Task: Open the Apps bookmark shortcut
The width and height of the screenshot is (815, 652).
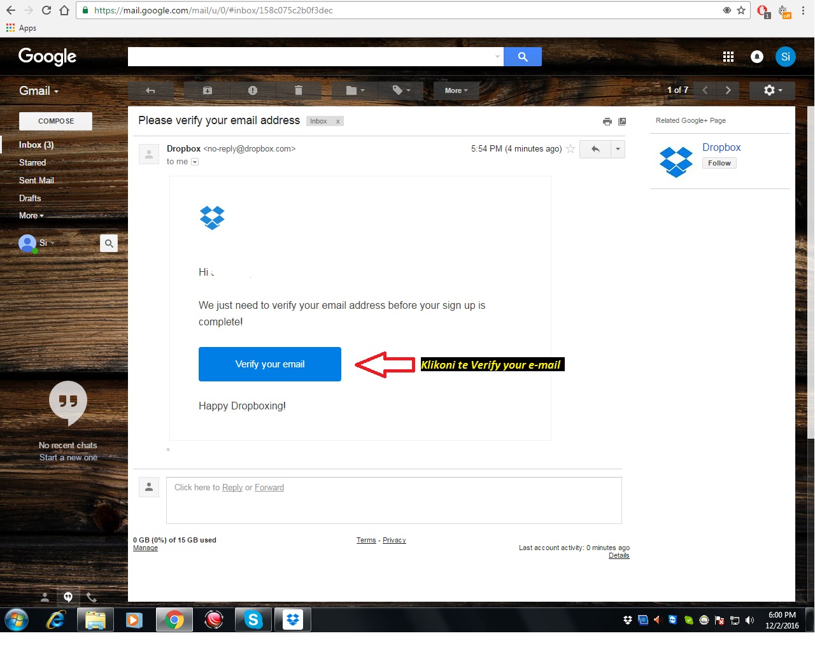Action: pos(21,28)
